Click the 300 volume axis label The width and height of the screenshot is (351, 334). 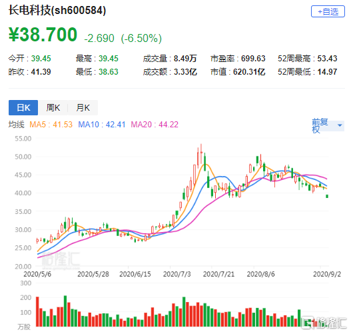[x=25, y=283]
